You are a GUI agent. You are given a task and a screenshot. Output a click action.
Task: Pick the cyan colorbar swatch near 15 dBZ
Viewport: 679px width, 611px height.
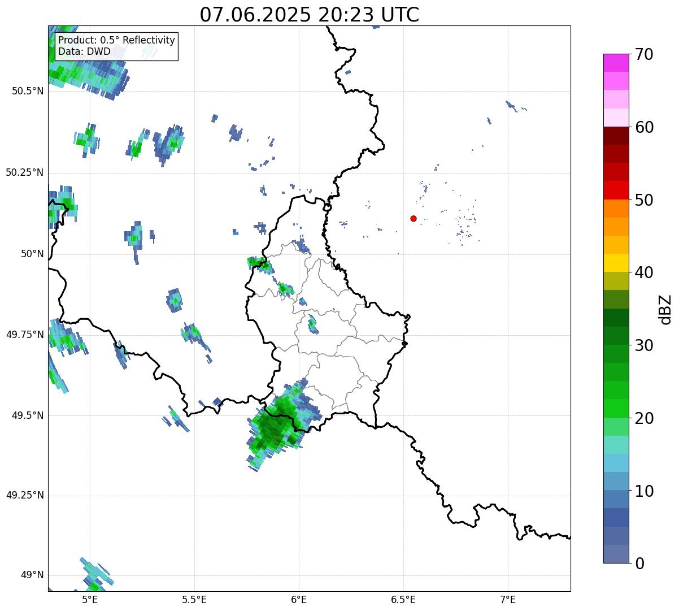[x=616, y=463]
